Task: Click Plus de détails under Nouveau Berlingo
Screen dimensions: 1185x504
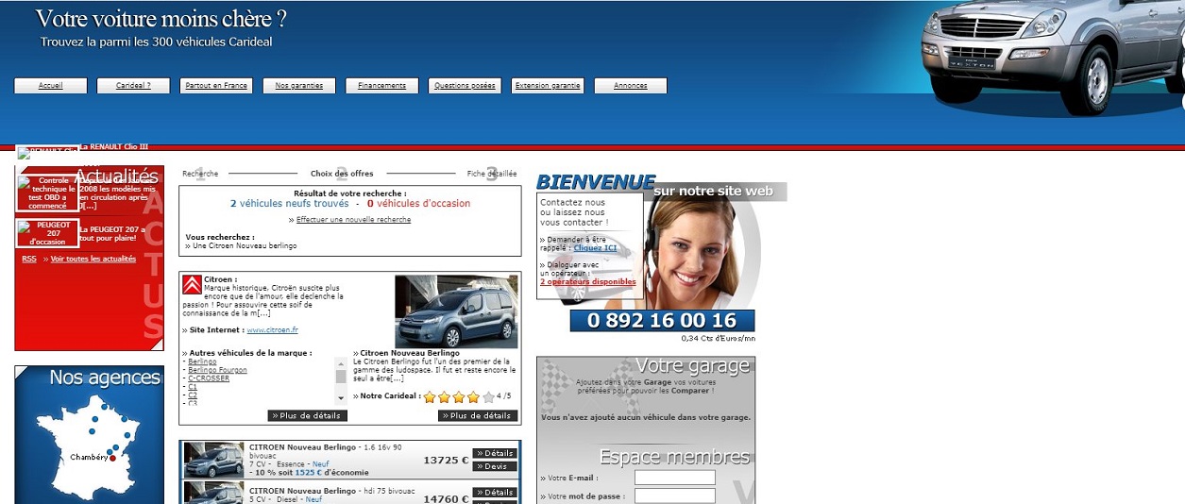Action: pyautogui.click(x=478, y=415)
